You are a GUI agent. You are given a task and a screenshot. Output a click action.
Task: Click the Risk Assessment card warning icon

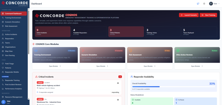point(131,50)
